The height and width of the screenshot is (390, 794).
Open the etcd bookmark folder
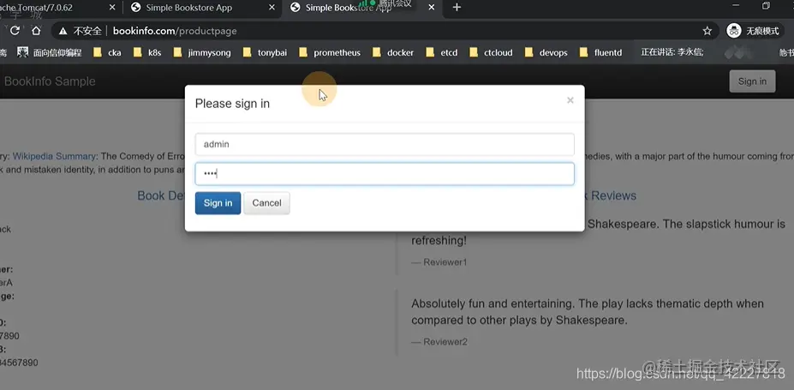coord(442,52)
